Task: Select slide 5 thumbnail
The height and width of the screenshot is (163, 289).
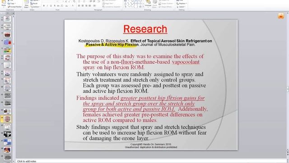Action: click(x=7, y=49)
